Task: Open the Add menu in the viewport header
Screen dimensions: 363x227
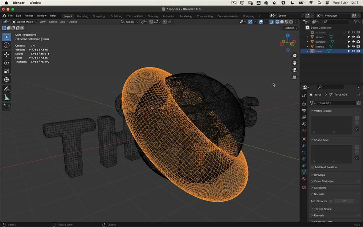Action: pos(63,22)
